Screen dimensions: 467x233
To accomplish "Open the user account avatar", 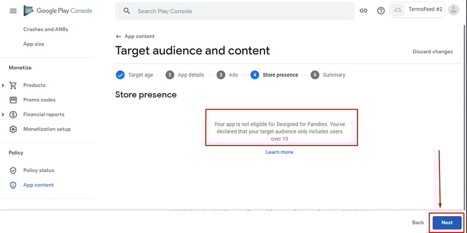I will pyautogui.click(x=453, y=10).
